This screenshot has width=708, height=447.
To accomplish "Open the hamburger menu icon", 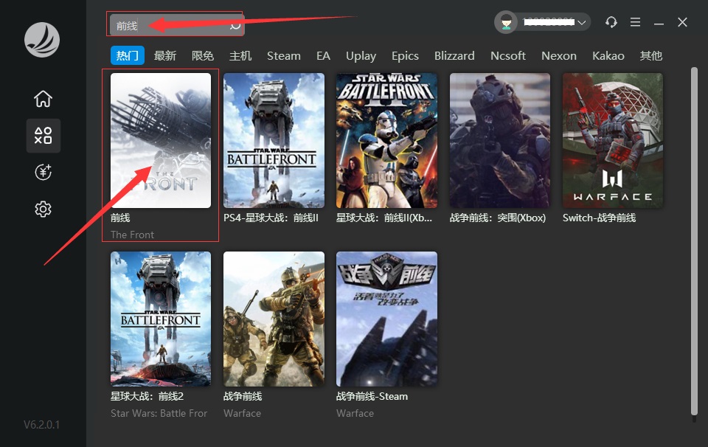I will (x=635, y=22).
